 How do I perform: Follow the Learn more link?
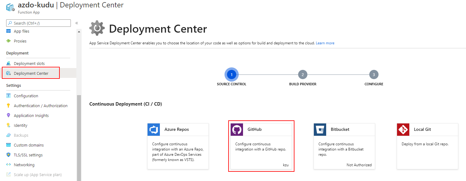point(325,43)
